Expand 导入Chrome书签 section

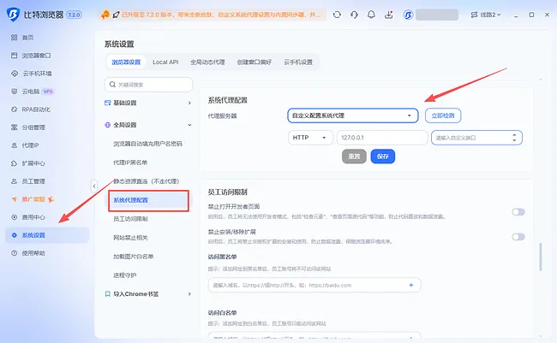point(148,294)
